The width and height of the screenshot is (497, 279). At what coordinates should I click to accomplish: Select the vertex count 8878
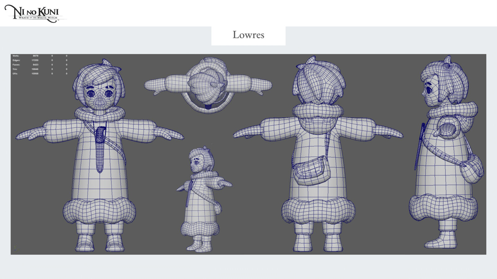pos(35,56)
